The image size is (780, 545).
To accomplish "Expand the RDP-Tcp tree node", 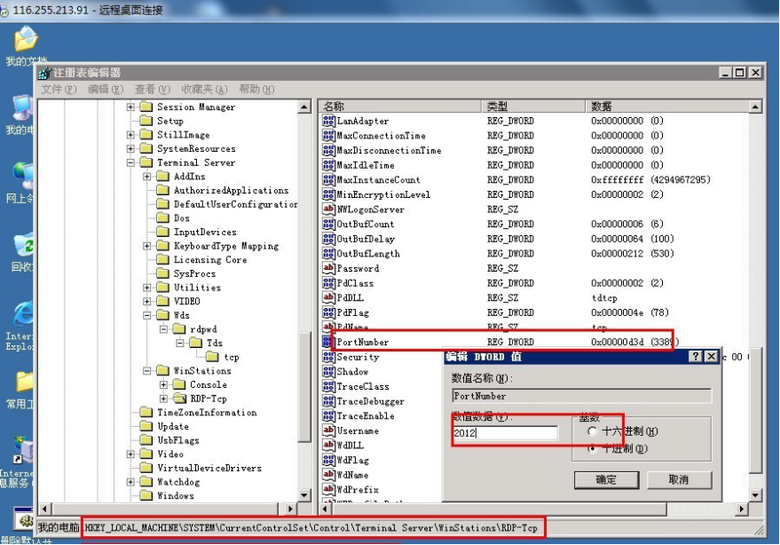I will coord(164,399).
